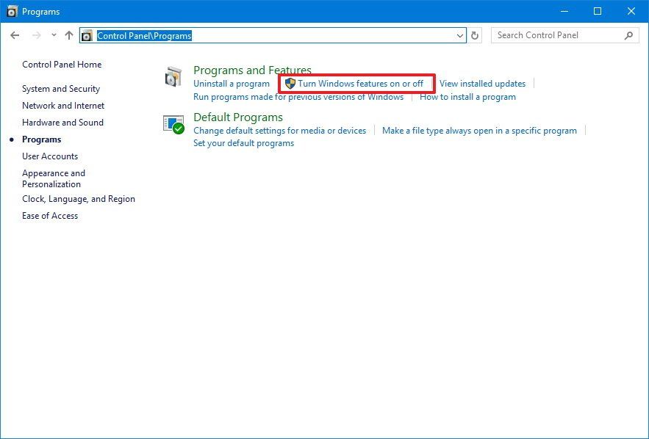Click the back navigation arrow
Image resolution: width=649 pixels, height=439 pixels.
14,35
